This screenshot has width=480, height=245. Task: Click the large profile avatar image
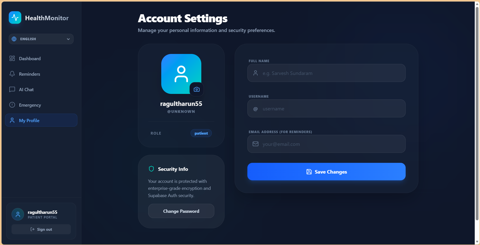(181, 74)
